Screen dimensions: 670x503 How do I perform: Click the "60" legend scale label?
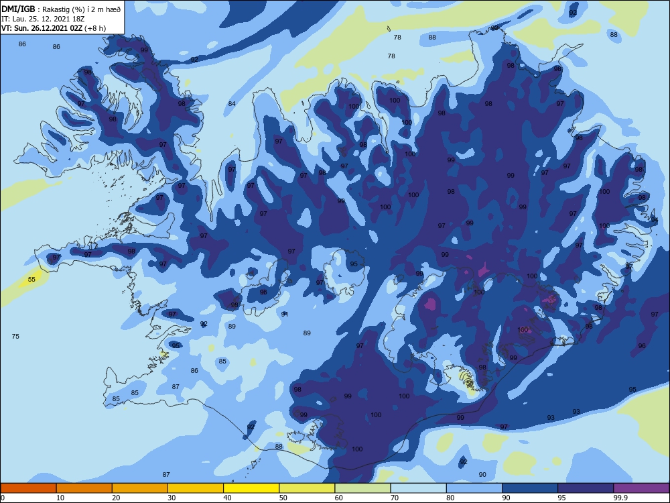click(x=339, y=498)
